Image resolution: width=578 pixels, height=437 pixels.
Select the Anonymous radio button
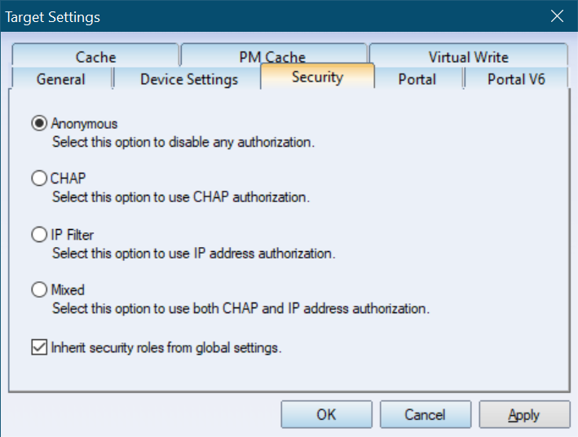coord(39,123)
